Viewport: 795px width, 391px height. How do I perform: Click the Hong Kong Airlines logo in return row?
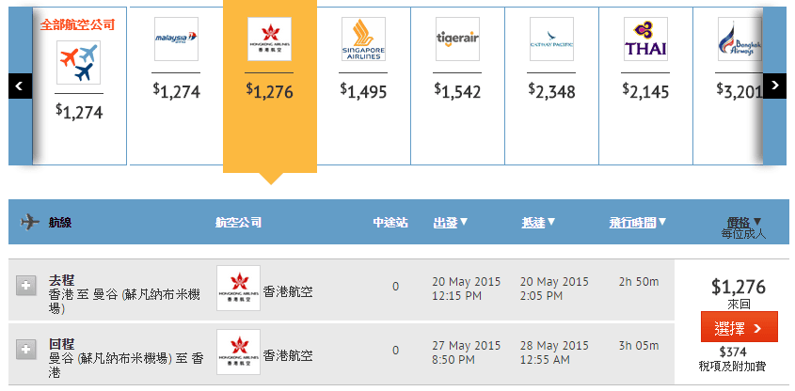(238, 352)
